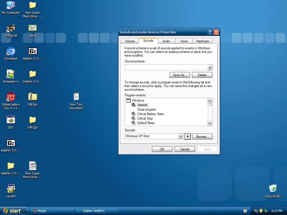Image resolution: width=287 pixels, height=215 pixels.
Task: Click the tray help question mark icon
Action: click(245, 211)
